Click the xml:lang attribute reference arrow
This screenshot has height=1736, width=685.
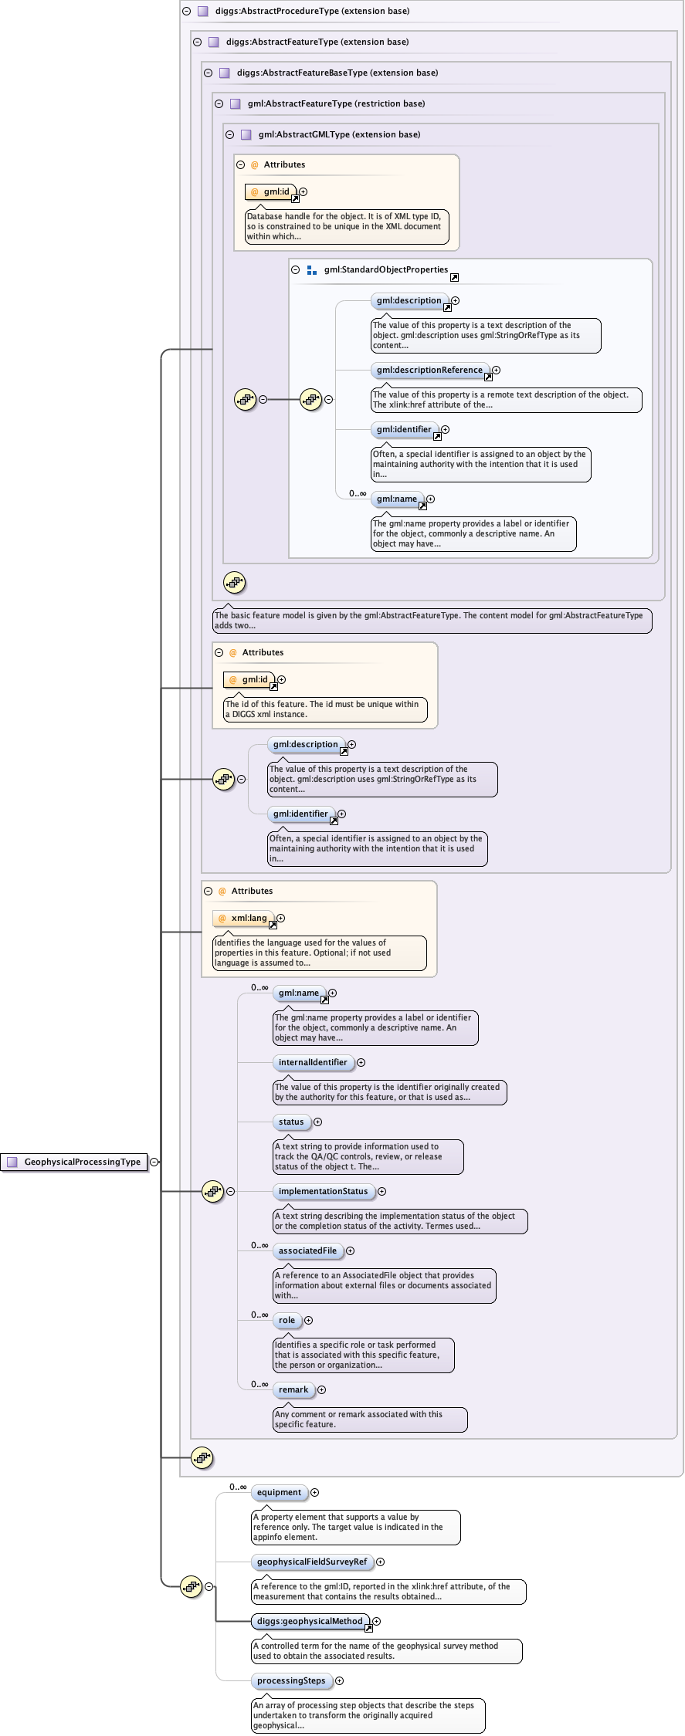[x=273, y=926]
